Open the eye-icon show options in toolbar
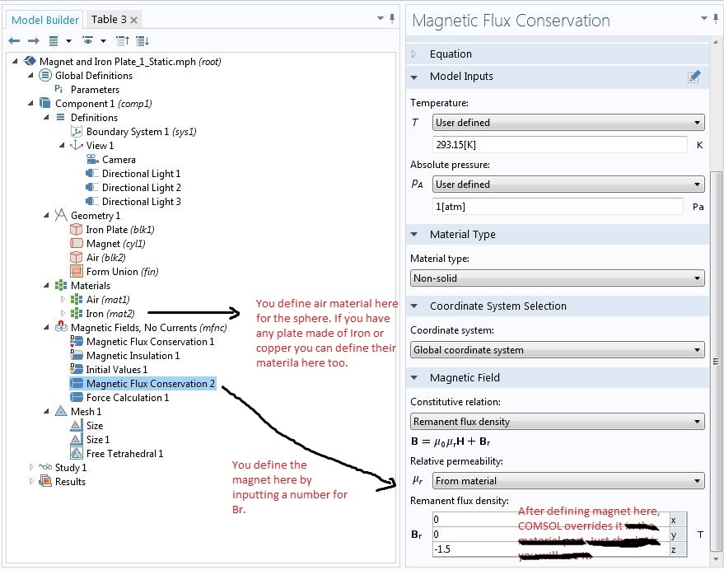The height and width of the screenshot is (570, 724). 87,40
